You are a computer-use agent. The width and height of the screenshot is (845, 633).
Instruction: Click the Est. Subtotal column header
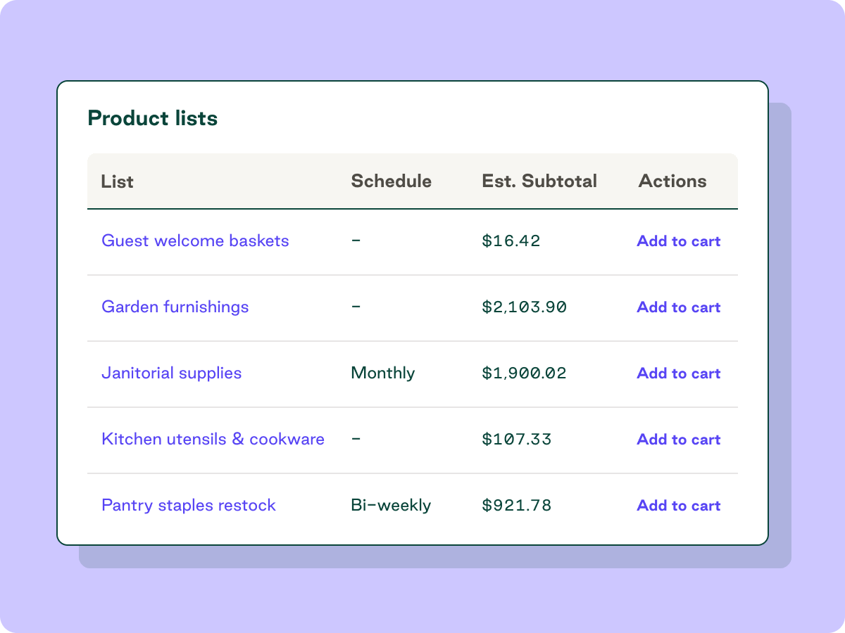539,181
